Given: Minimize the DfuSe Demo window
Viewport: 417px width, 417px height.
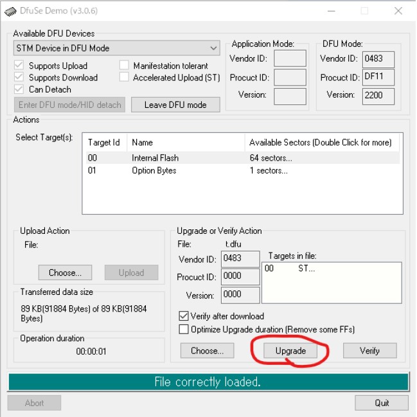Looking at the screenshot, I should 331,11.
